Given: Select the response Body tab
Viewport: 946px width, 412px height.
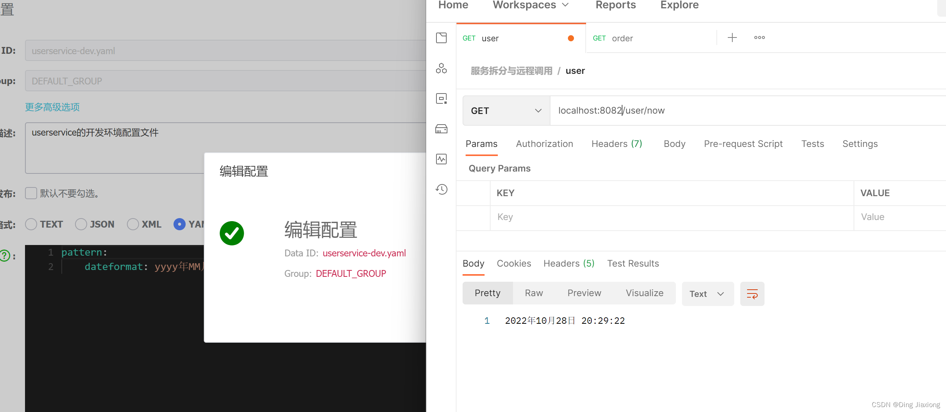Looking at the screenshot, I should (473, 264).
